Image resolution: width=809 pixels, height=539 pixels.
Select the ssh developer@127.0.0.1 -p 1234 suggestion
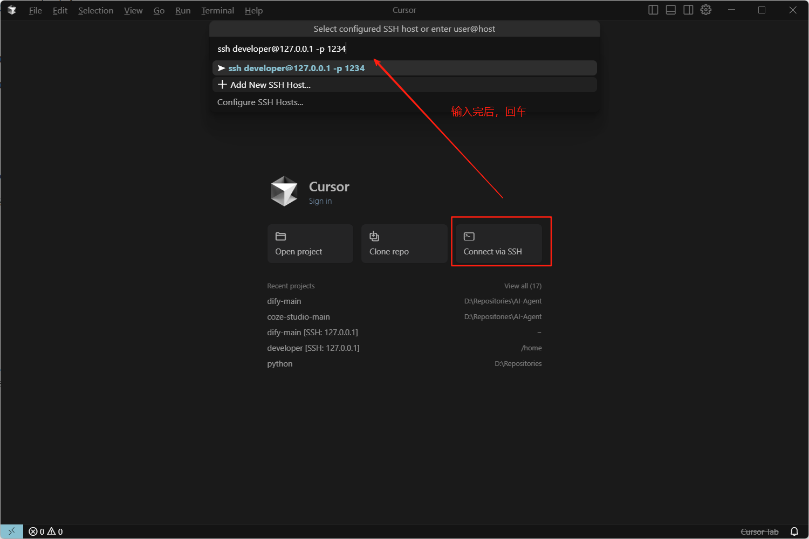[404, 68]
